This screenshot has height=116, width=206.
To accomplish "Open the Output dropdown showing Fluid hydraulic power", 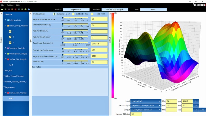I will coord(146,110).
